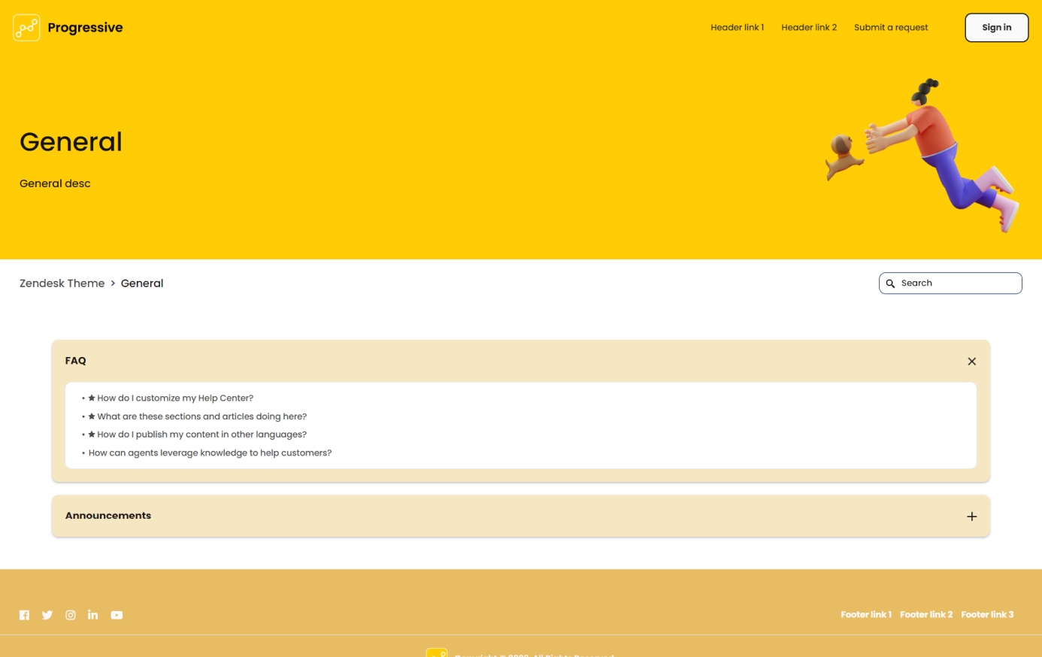
Task: Open 'How can agents leverage knowledge' article
Action: coord(210,453)
